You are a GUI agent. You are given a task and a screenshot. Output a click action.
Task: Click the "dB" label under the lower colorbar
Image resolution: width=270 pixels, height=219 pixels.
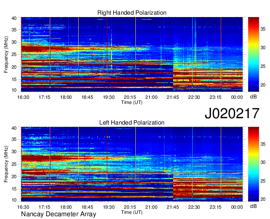pyautogui.click(x=253, y=206)
